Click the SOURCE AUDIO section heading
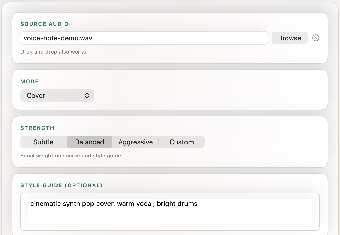The width and height of the screenshot is (340, 235). pyautogui.click(x=45, y=24)
